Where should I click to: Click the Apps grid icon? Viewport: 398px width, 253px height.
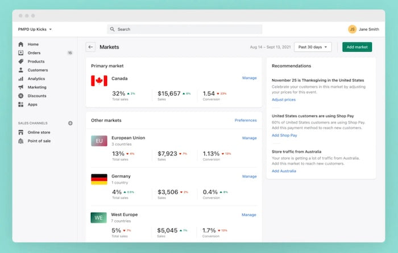[x=21, y=104]
